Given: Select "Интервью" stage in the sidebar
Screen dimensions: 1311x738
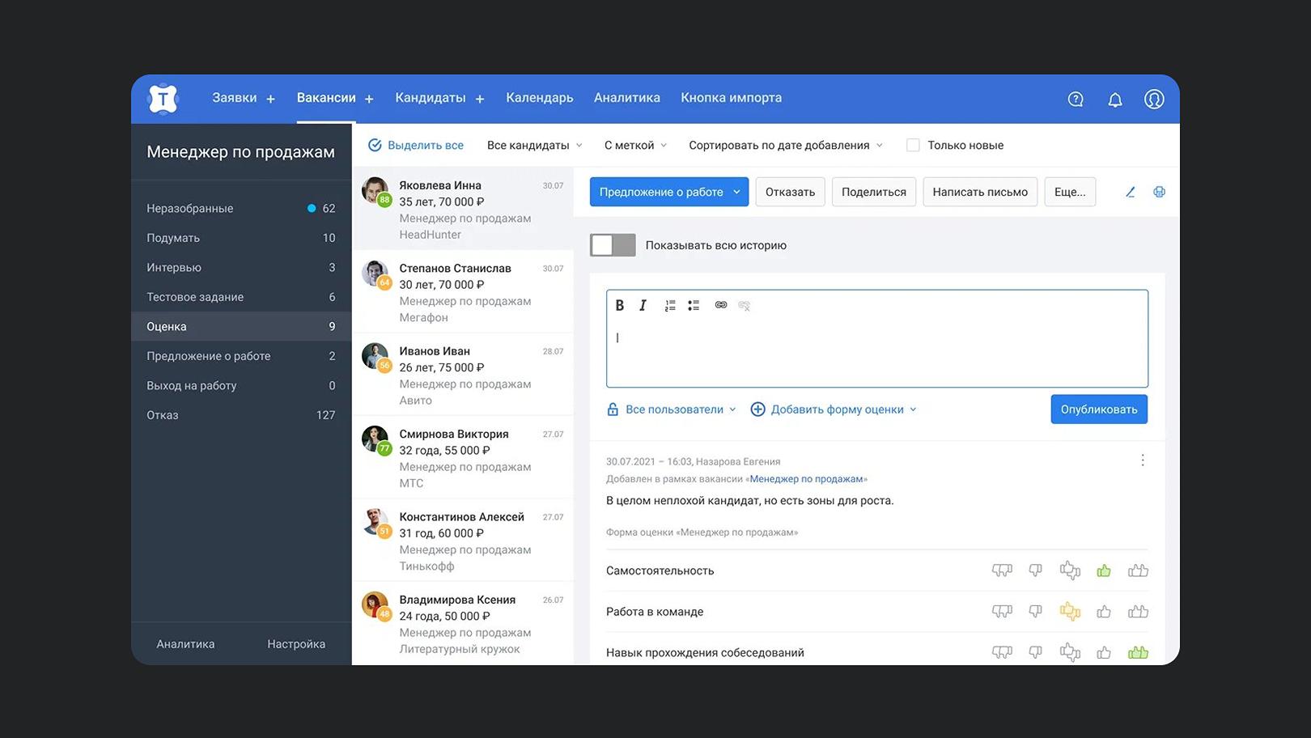Looking at the screenshot, I should coord(174,268).
